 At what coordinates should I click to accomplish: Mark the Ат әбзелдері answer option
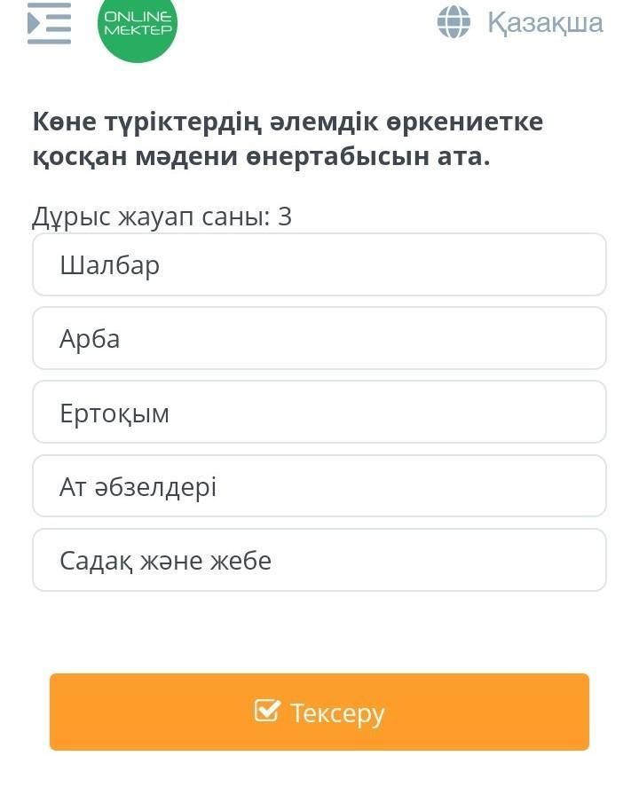319,486
